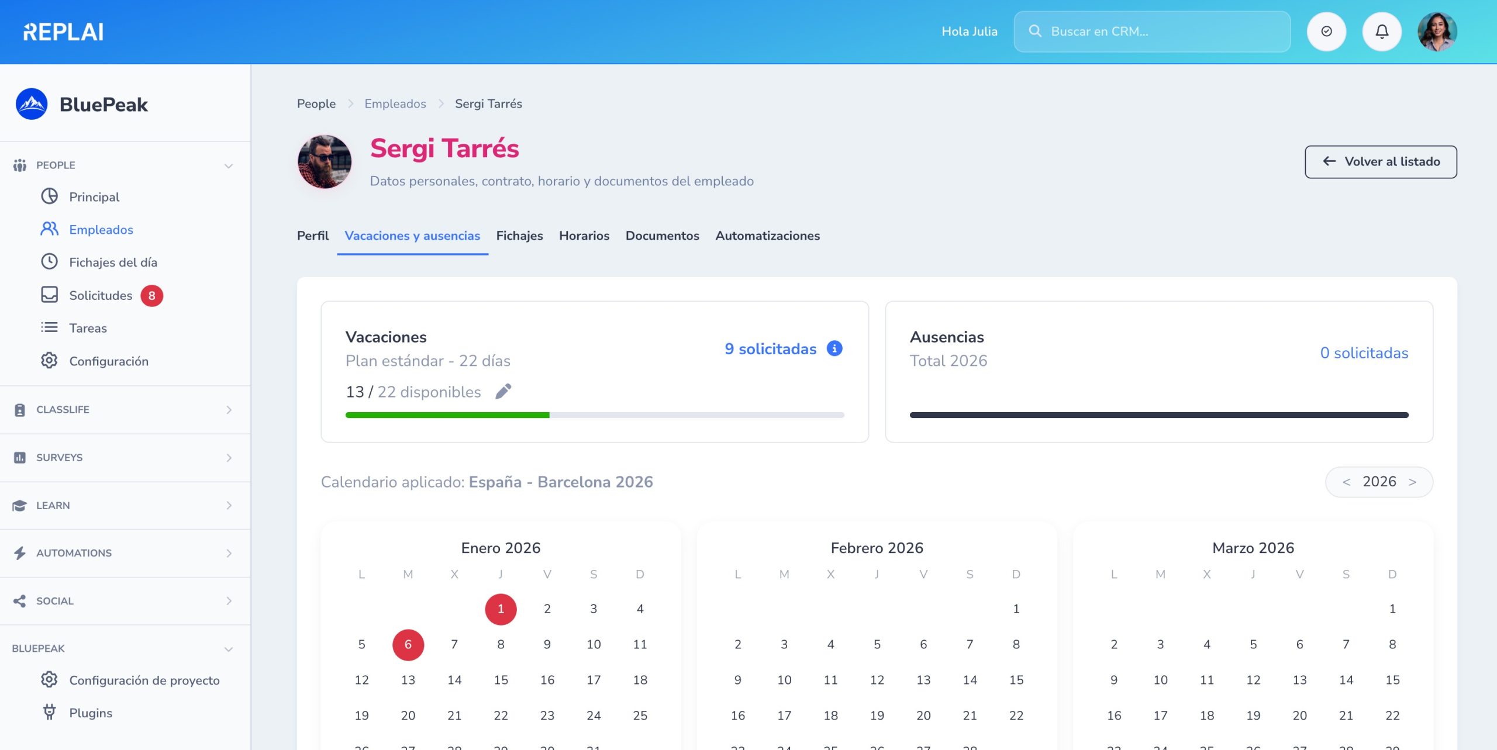Image resolution: width=1497 pixels, height=750 pixels.
Task: Click the Social share icon
Action: coord(20,601)
